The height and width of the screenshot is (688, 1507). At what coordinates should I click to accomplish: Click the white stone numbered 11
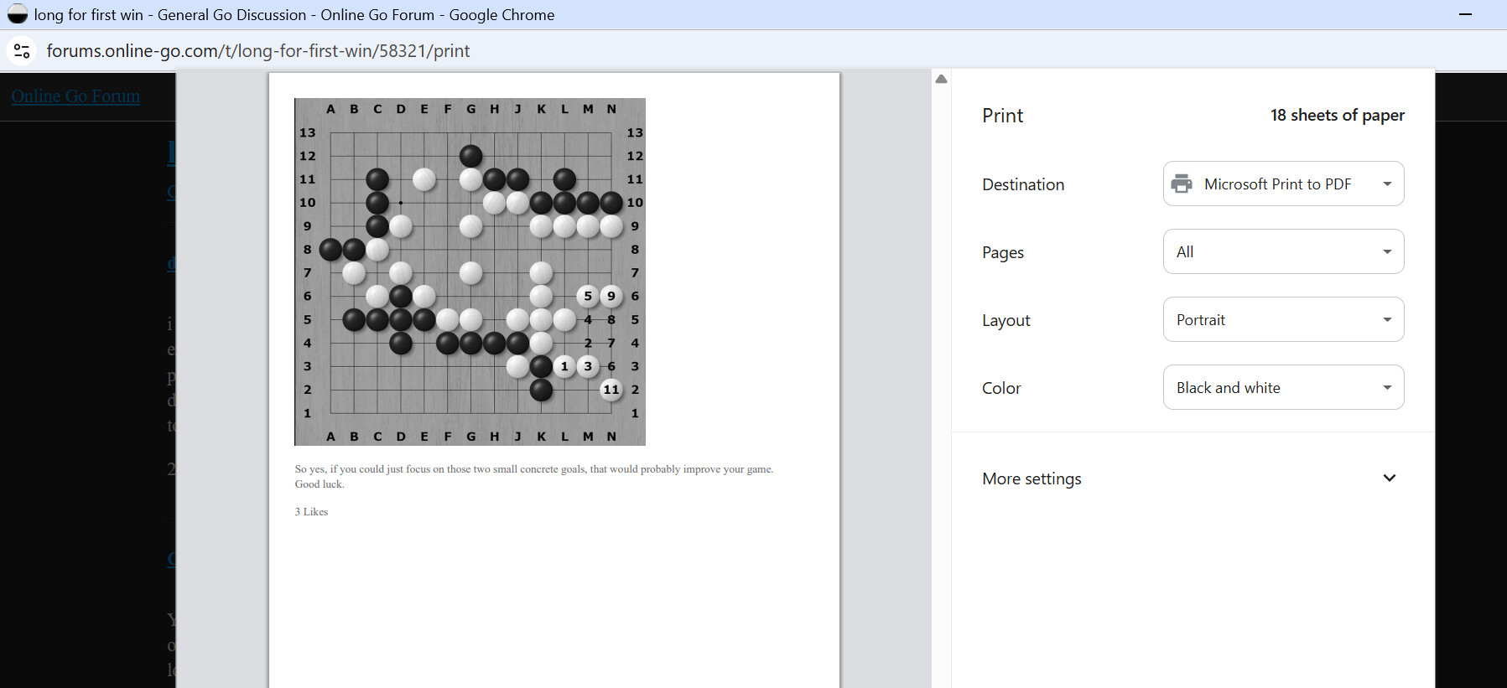coord(611,390)
